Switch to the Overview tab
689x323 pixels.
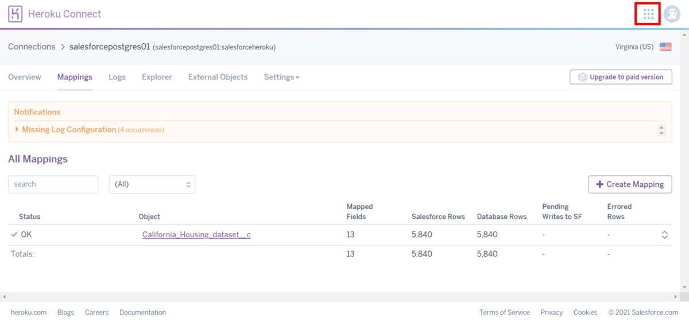pos(25,76)
